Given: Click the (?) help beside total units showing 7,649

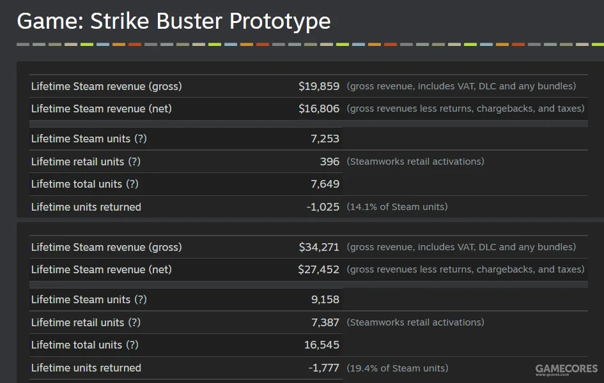Looking at the screenshot, I should (132, 184).
